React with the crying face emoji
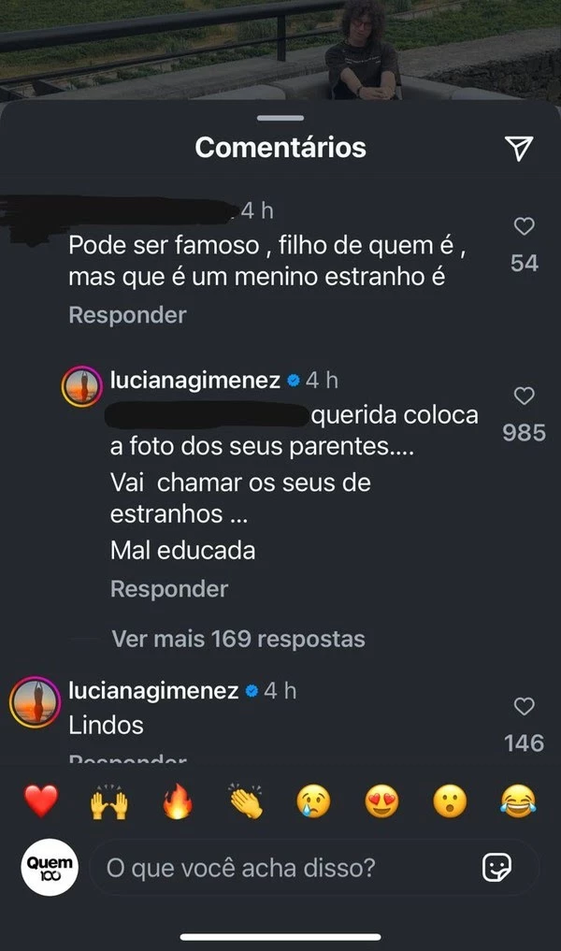This screenshot has height=951, width=561. (314, 801)
